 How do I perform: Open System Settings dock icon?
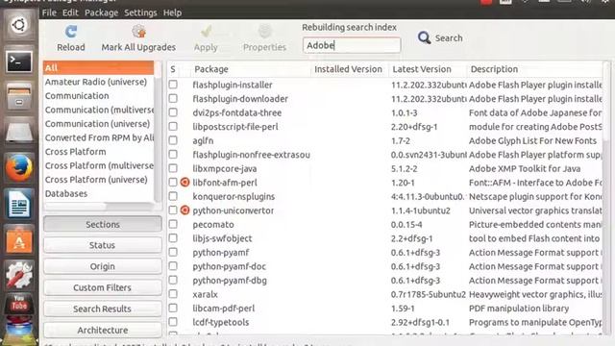point(19,275)
